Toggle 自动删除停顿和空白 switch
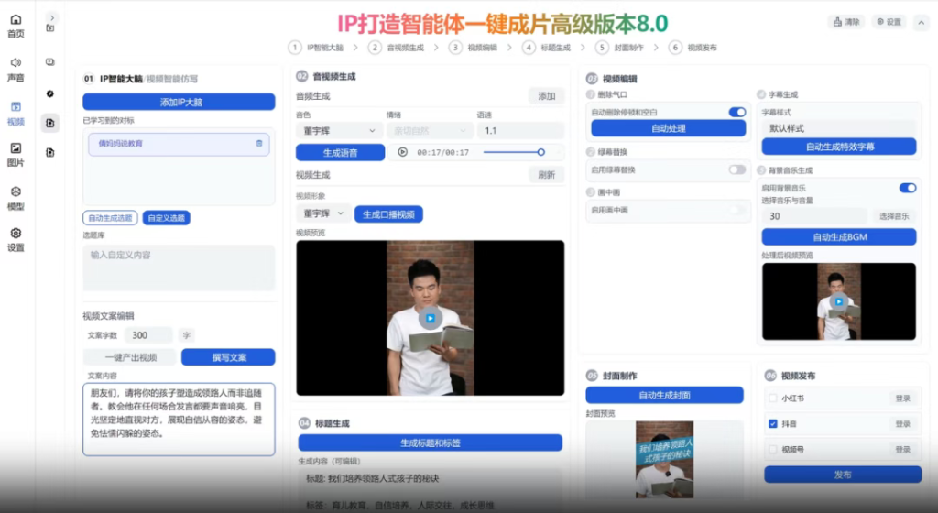Image resolution: width=938 pixels, height=513 pixels. tap(737, 113)
